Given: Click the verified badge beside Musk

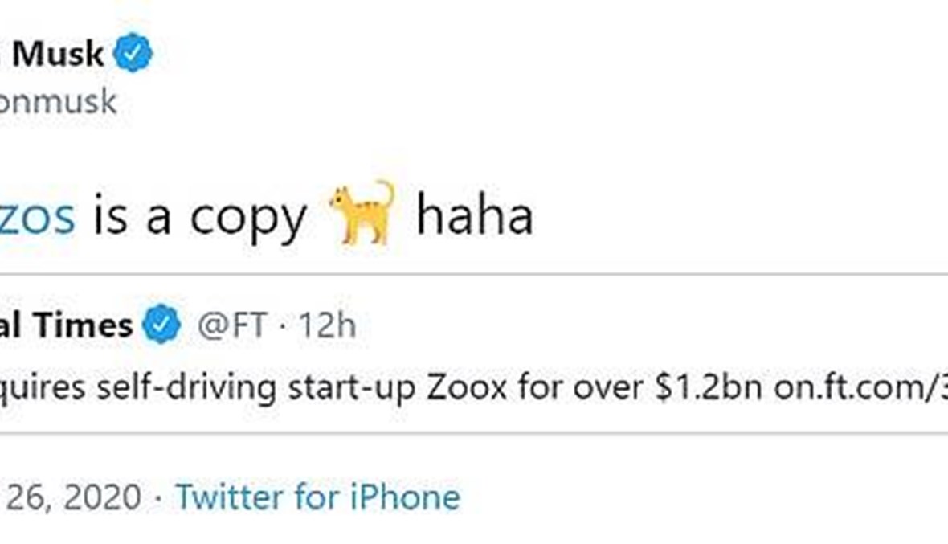Looking at the screenshot, I should pos(133,55).
